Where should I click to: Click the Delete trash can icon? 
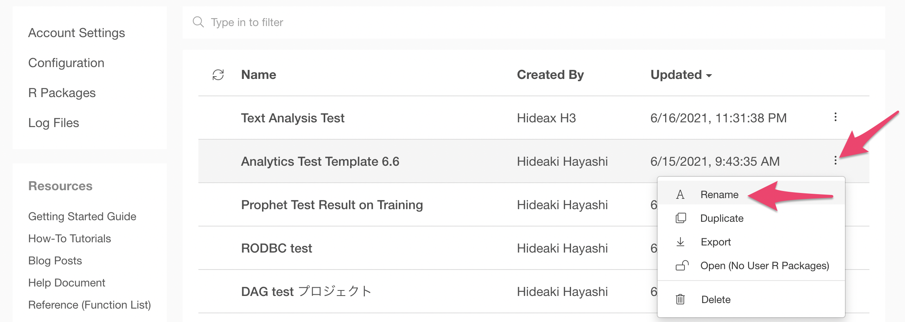680,300
